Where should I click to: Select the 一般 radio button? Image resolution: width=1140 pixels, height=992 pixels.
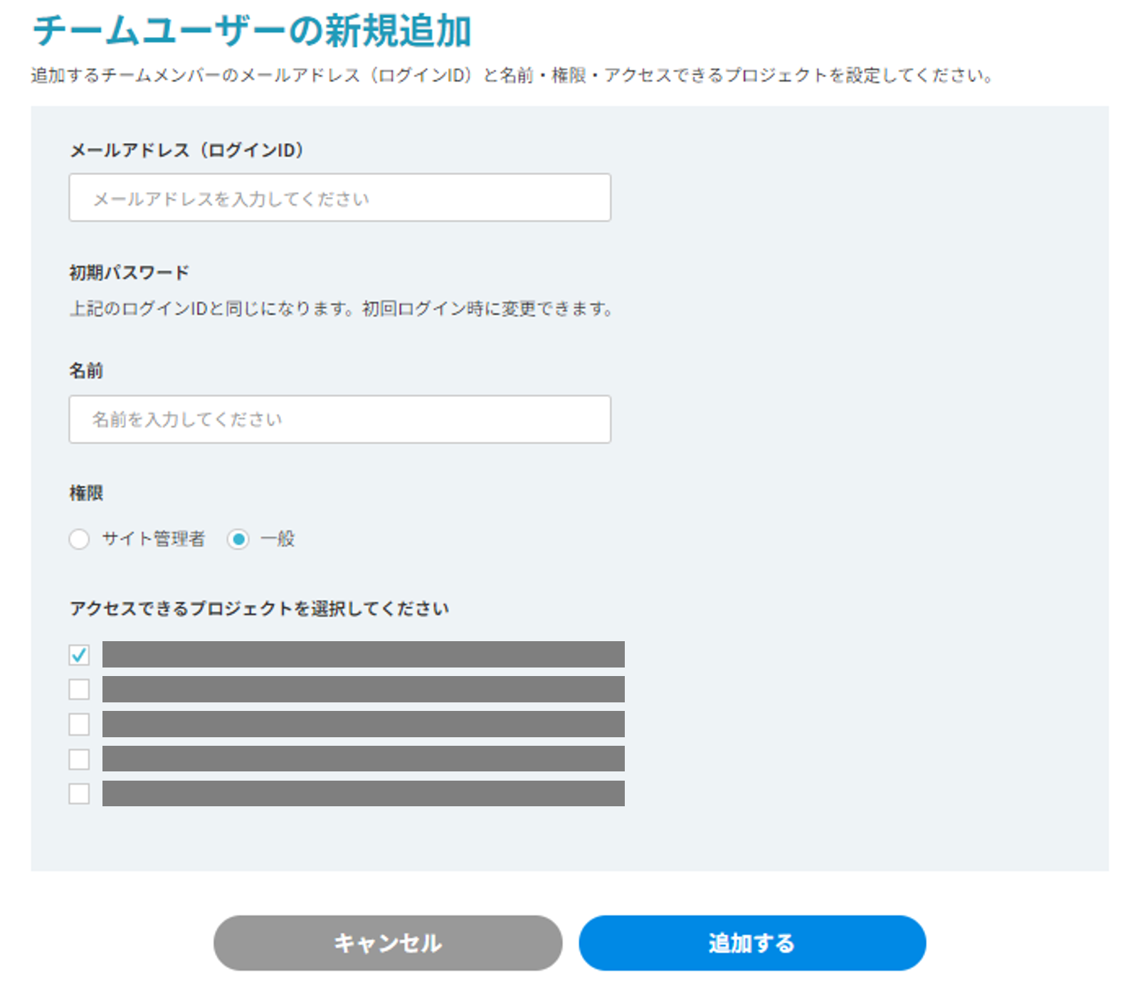click(238, 539)
